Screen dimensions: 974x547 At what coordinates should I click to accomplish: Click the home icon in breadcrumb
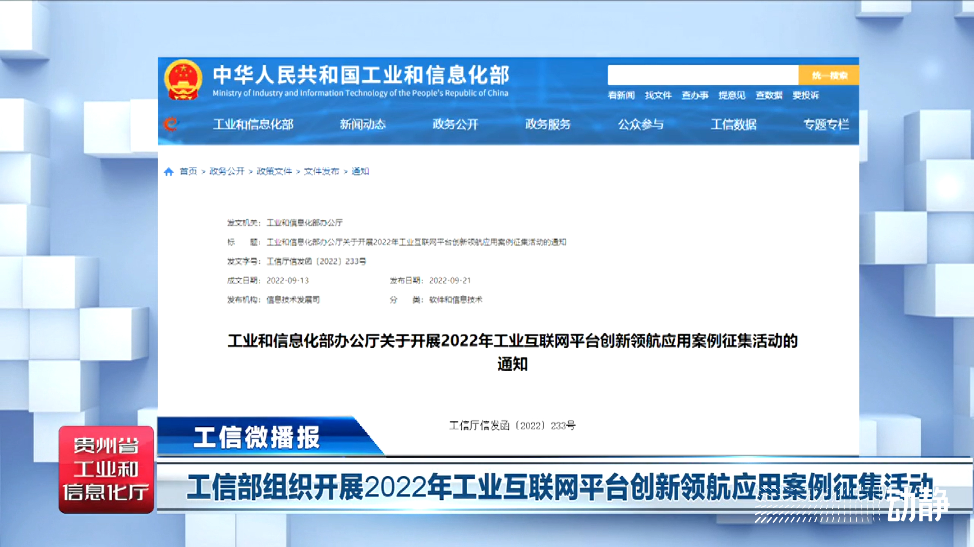click(169, 171)
